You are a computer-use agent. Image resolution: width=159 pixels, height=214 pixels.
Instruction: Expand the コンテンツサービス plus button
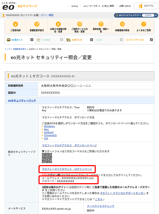(x=151, y=40)
